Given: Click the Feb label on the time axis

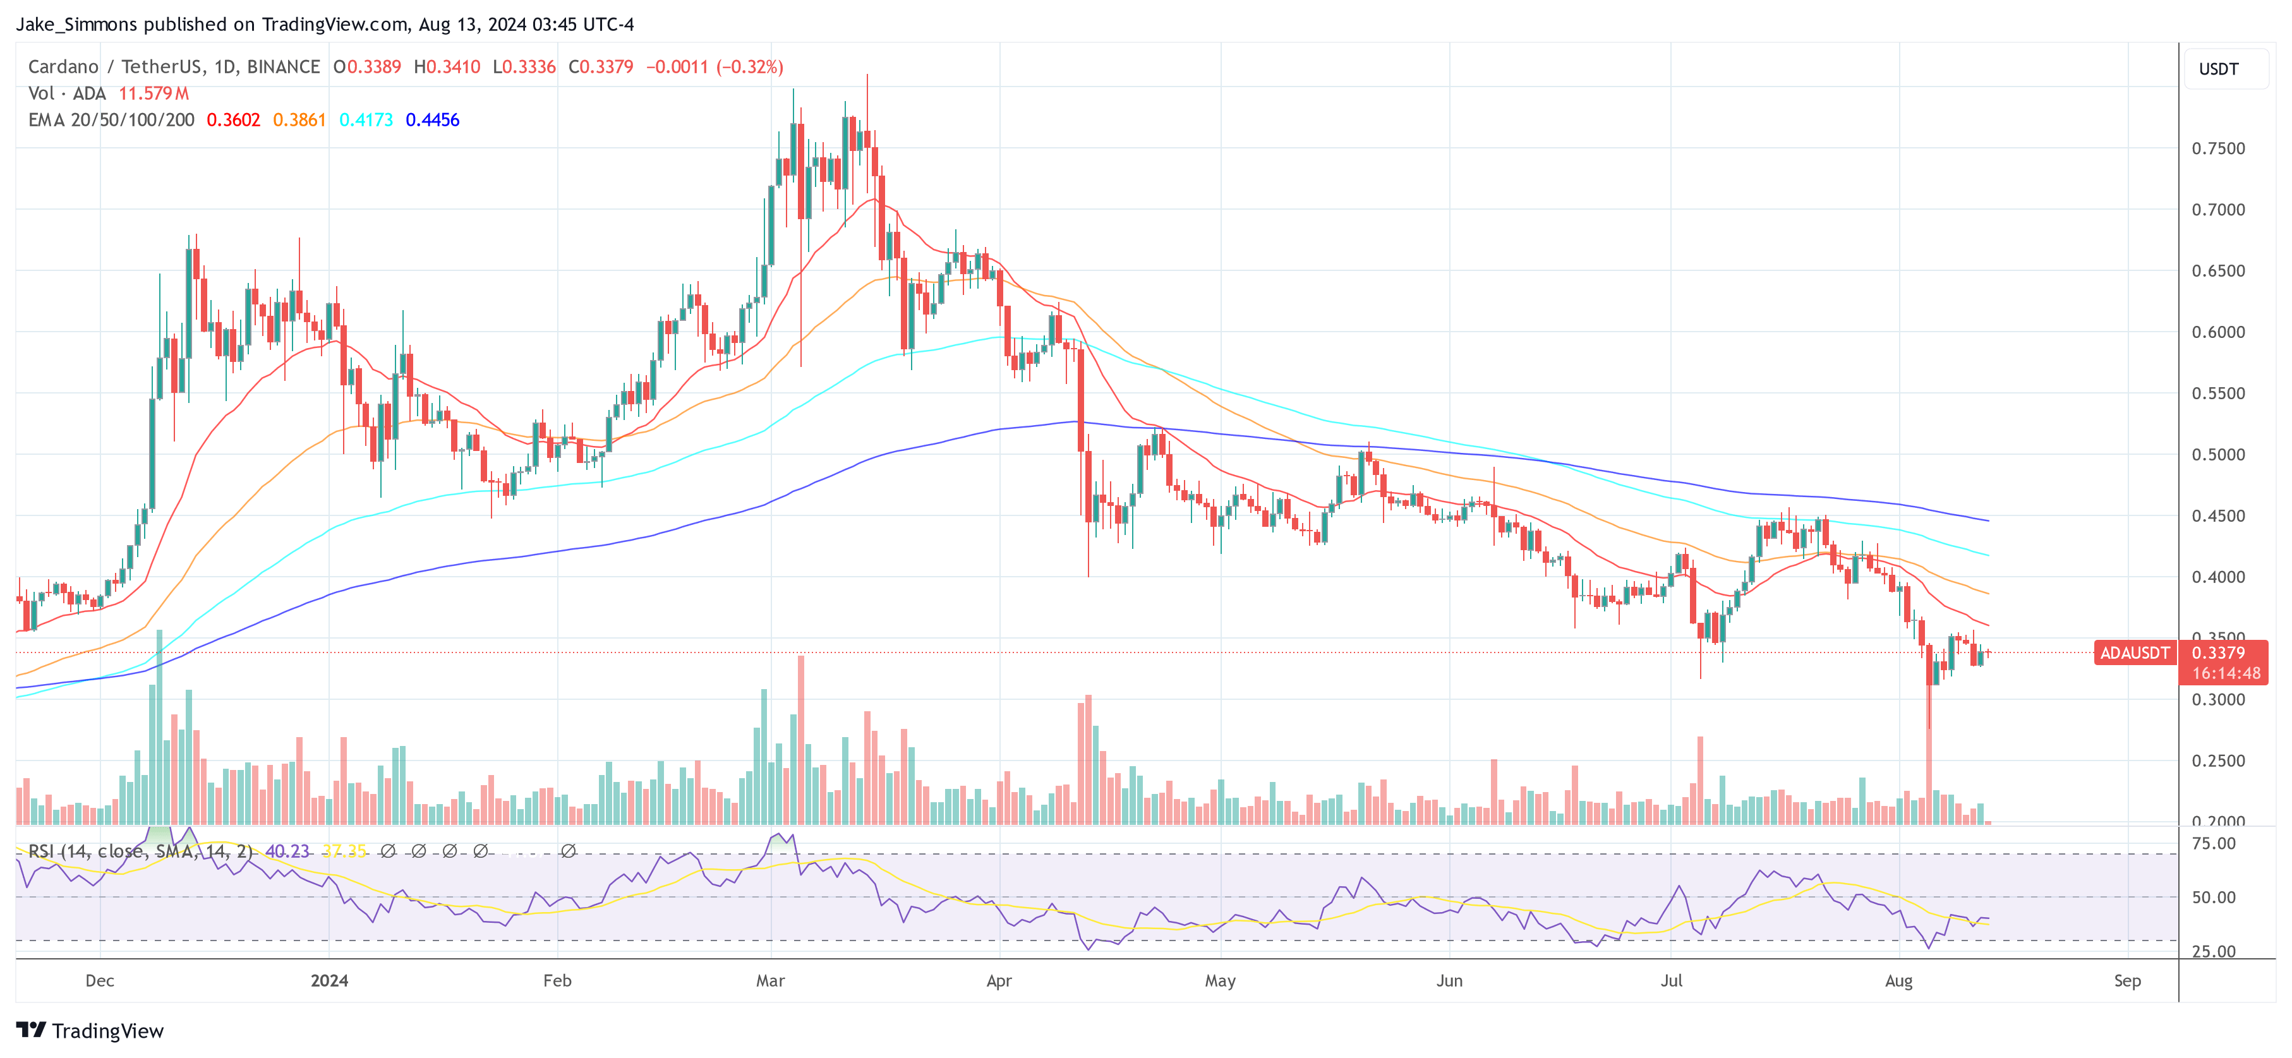Looking at the screenshot, I should pos(557,980).
